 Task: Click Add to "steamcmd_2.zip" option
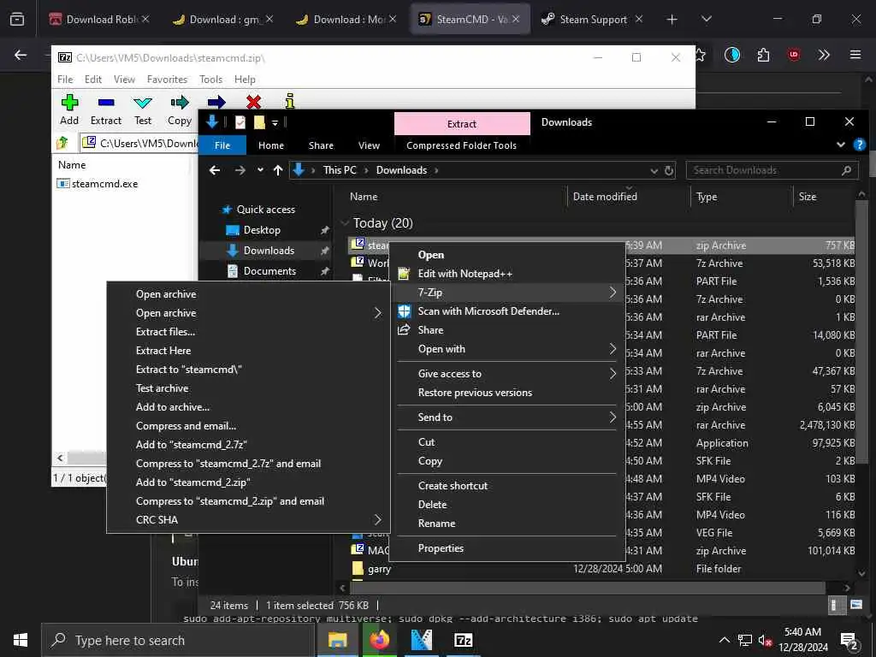coord(249,482)
